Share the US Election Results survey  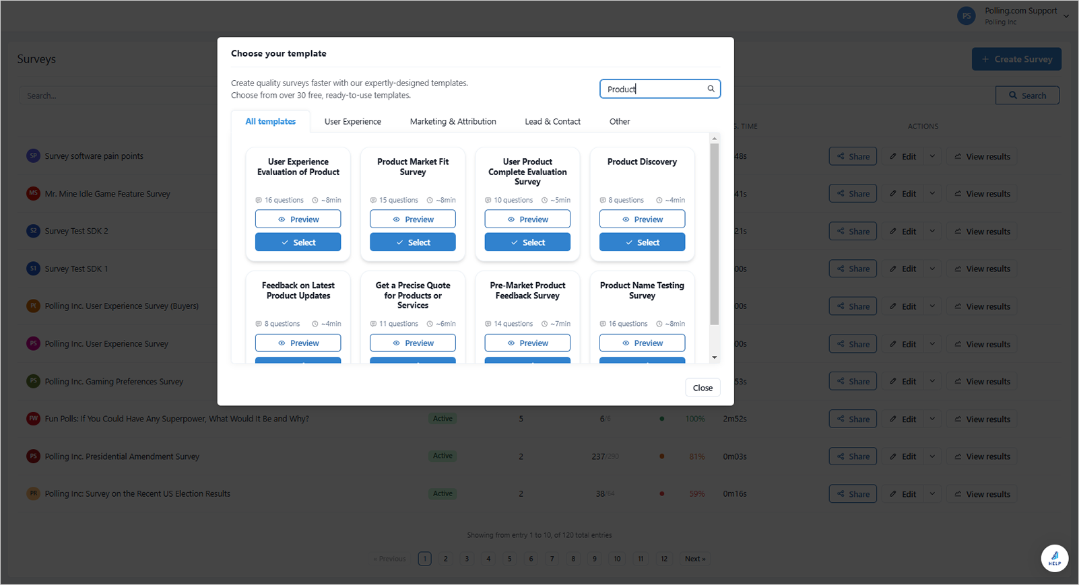(x=853, y=494)
